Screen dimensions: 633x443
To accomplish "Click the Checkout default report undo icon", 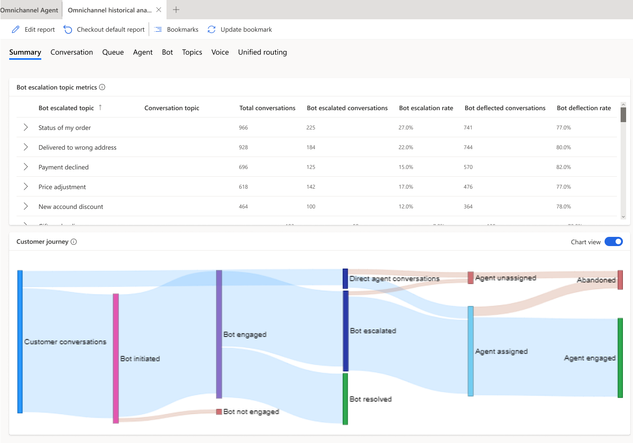I will click(68, 29).
